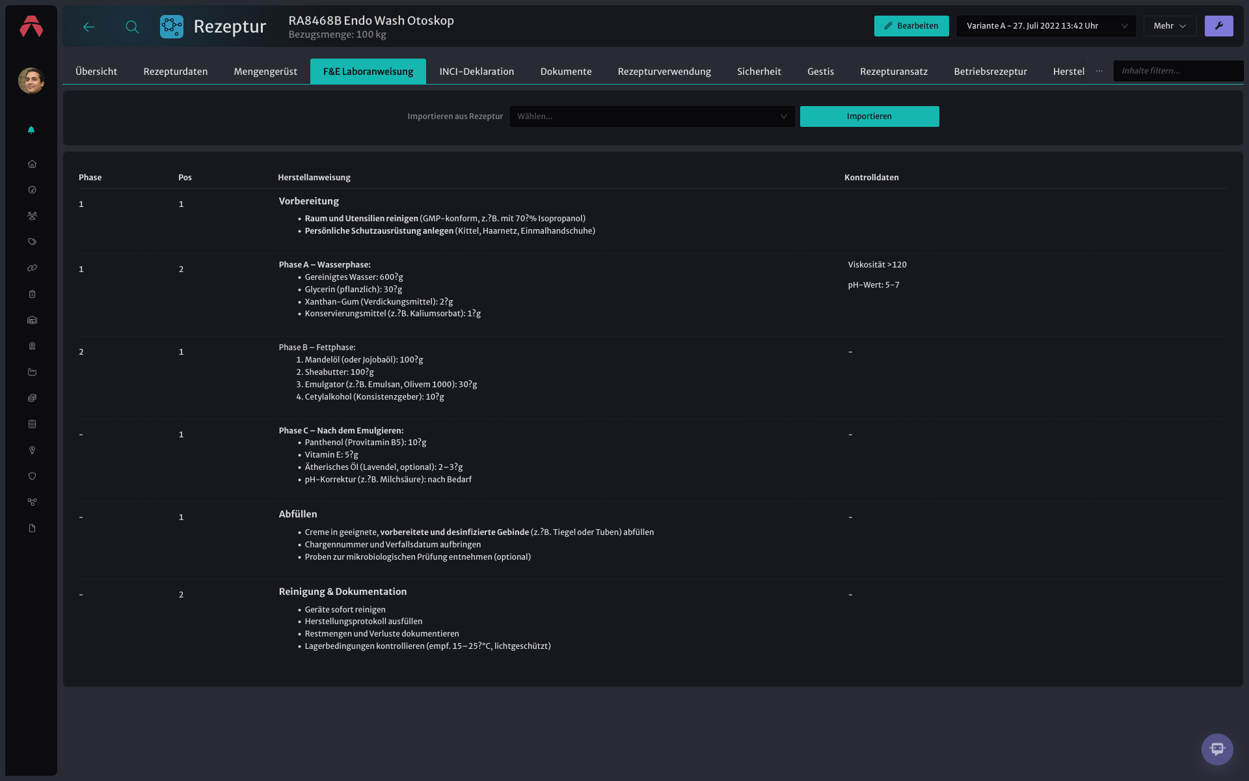
Task: Open the Betriebsrezeptur tab
Action: 991,72
